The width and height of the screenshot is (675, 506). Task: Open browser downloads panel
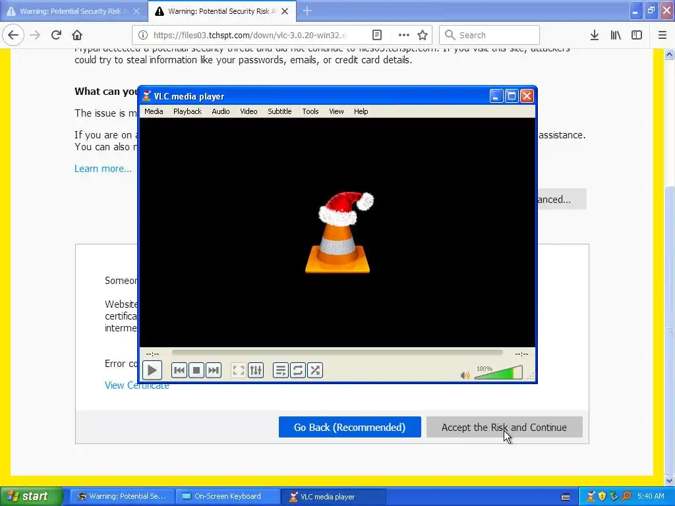coord(595,35)
